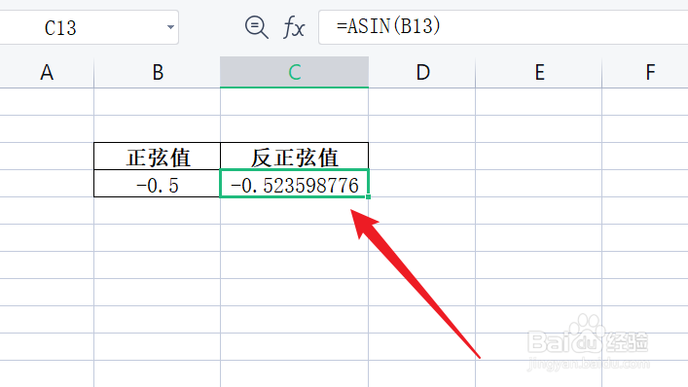The width and height of the screenshot is (688, 387).
Task: Select the cell containing -0.523598776
Action: point(294,184)
